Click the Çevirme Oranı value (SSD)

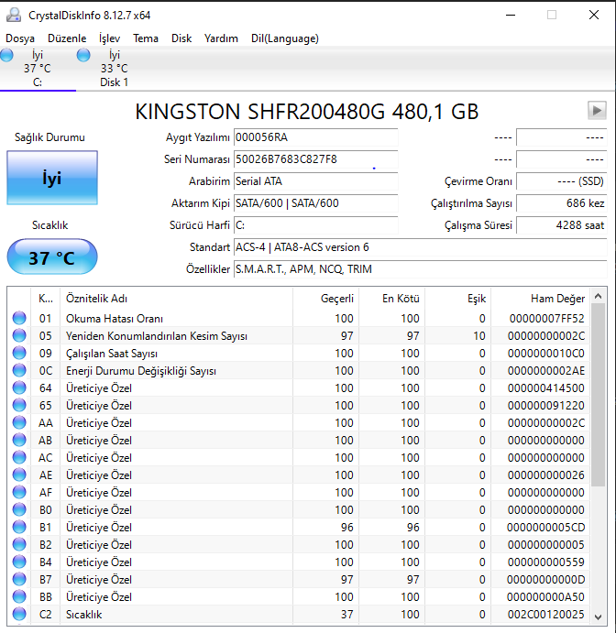coord(562,181)
